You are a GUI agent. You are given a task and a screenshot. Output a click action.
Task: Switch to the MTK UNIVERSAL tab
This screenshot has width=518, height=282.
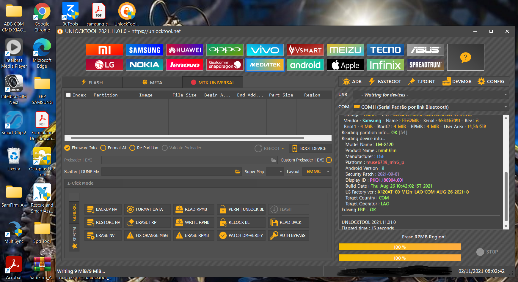[213, 83]
